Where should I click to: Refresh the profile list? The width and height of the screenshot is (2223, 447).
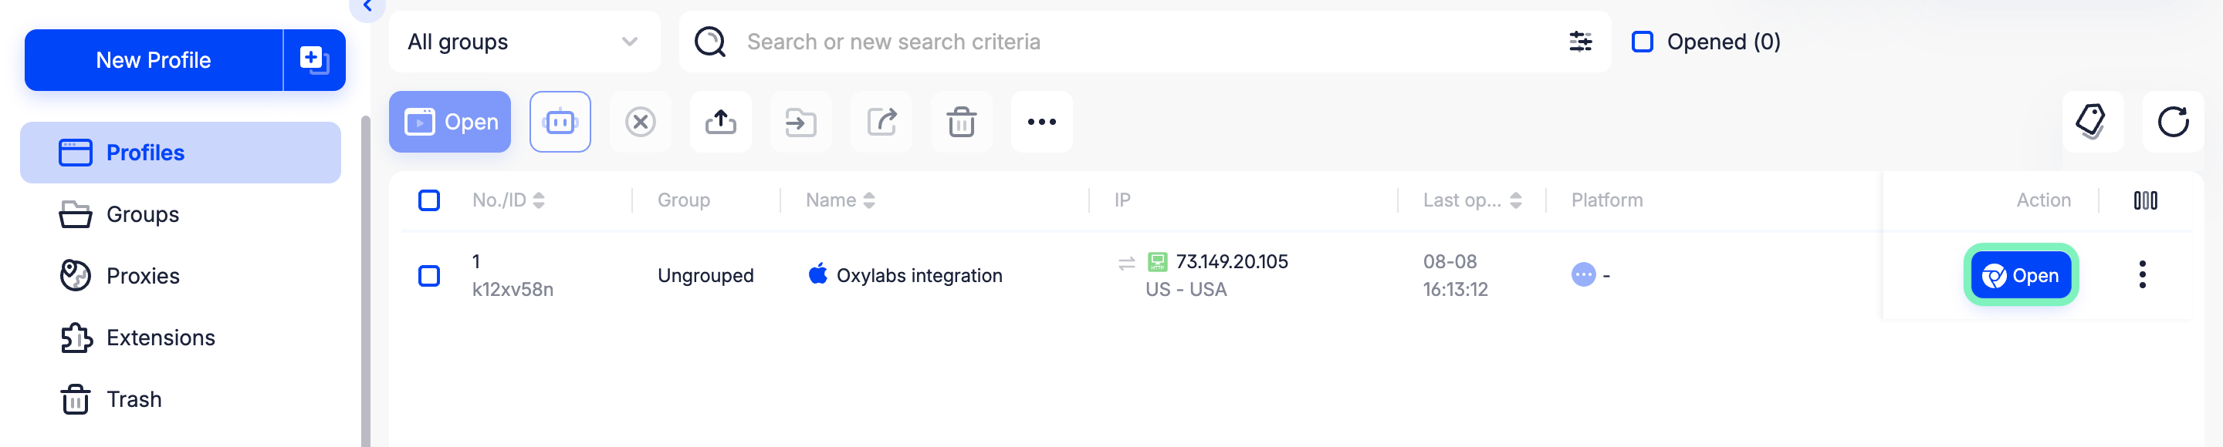click(x=2172, y=122)
